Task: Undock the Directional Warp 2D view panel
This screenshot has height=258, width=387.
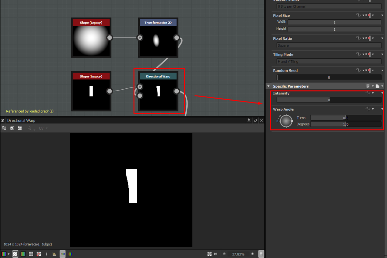Action: (x=255, y=120)
